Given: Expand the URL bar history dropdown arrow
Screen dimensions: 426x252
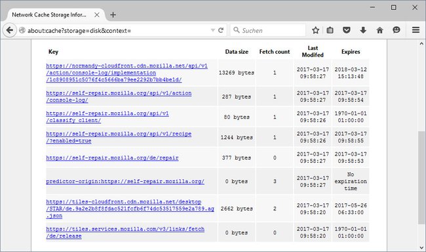Looking at the screenshot, I should click(213, 30).
